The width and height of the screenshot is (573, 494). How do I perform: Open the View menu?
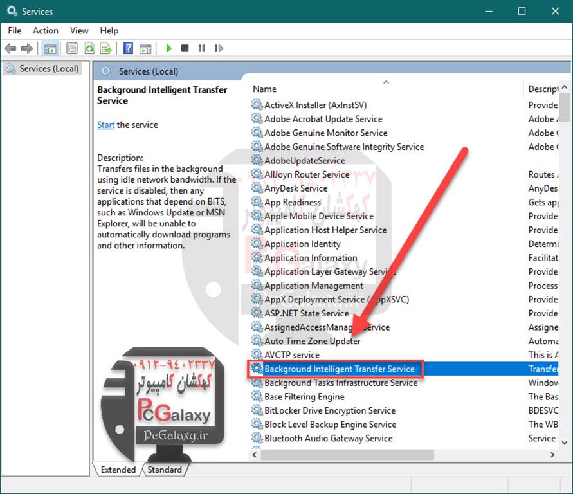point(79,30)
